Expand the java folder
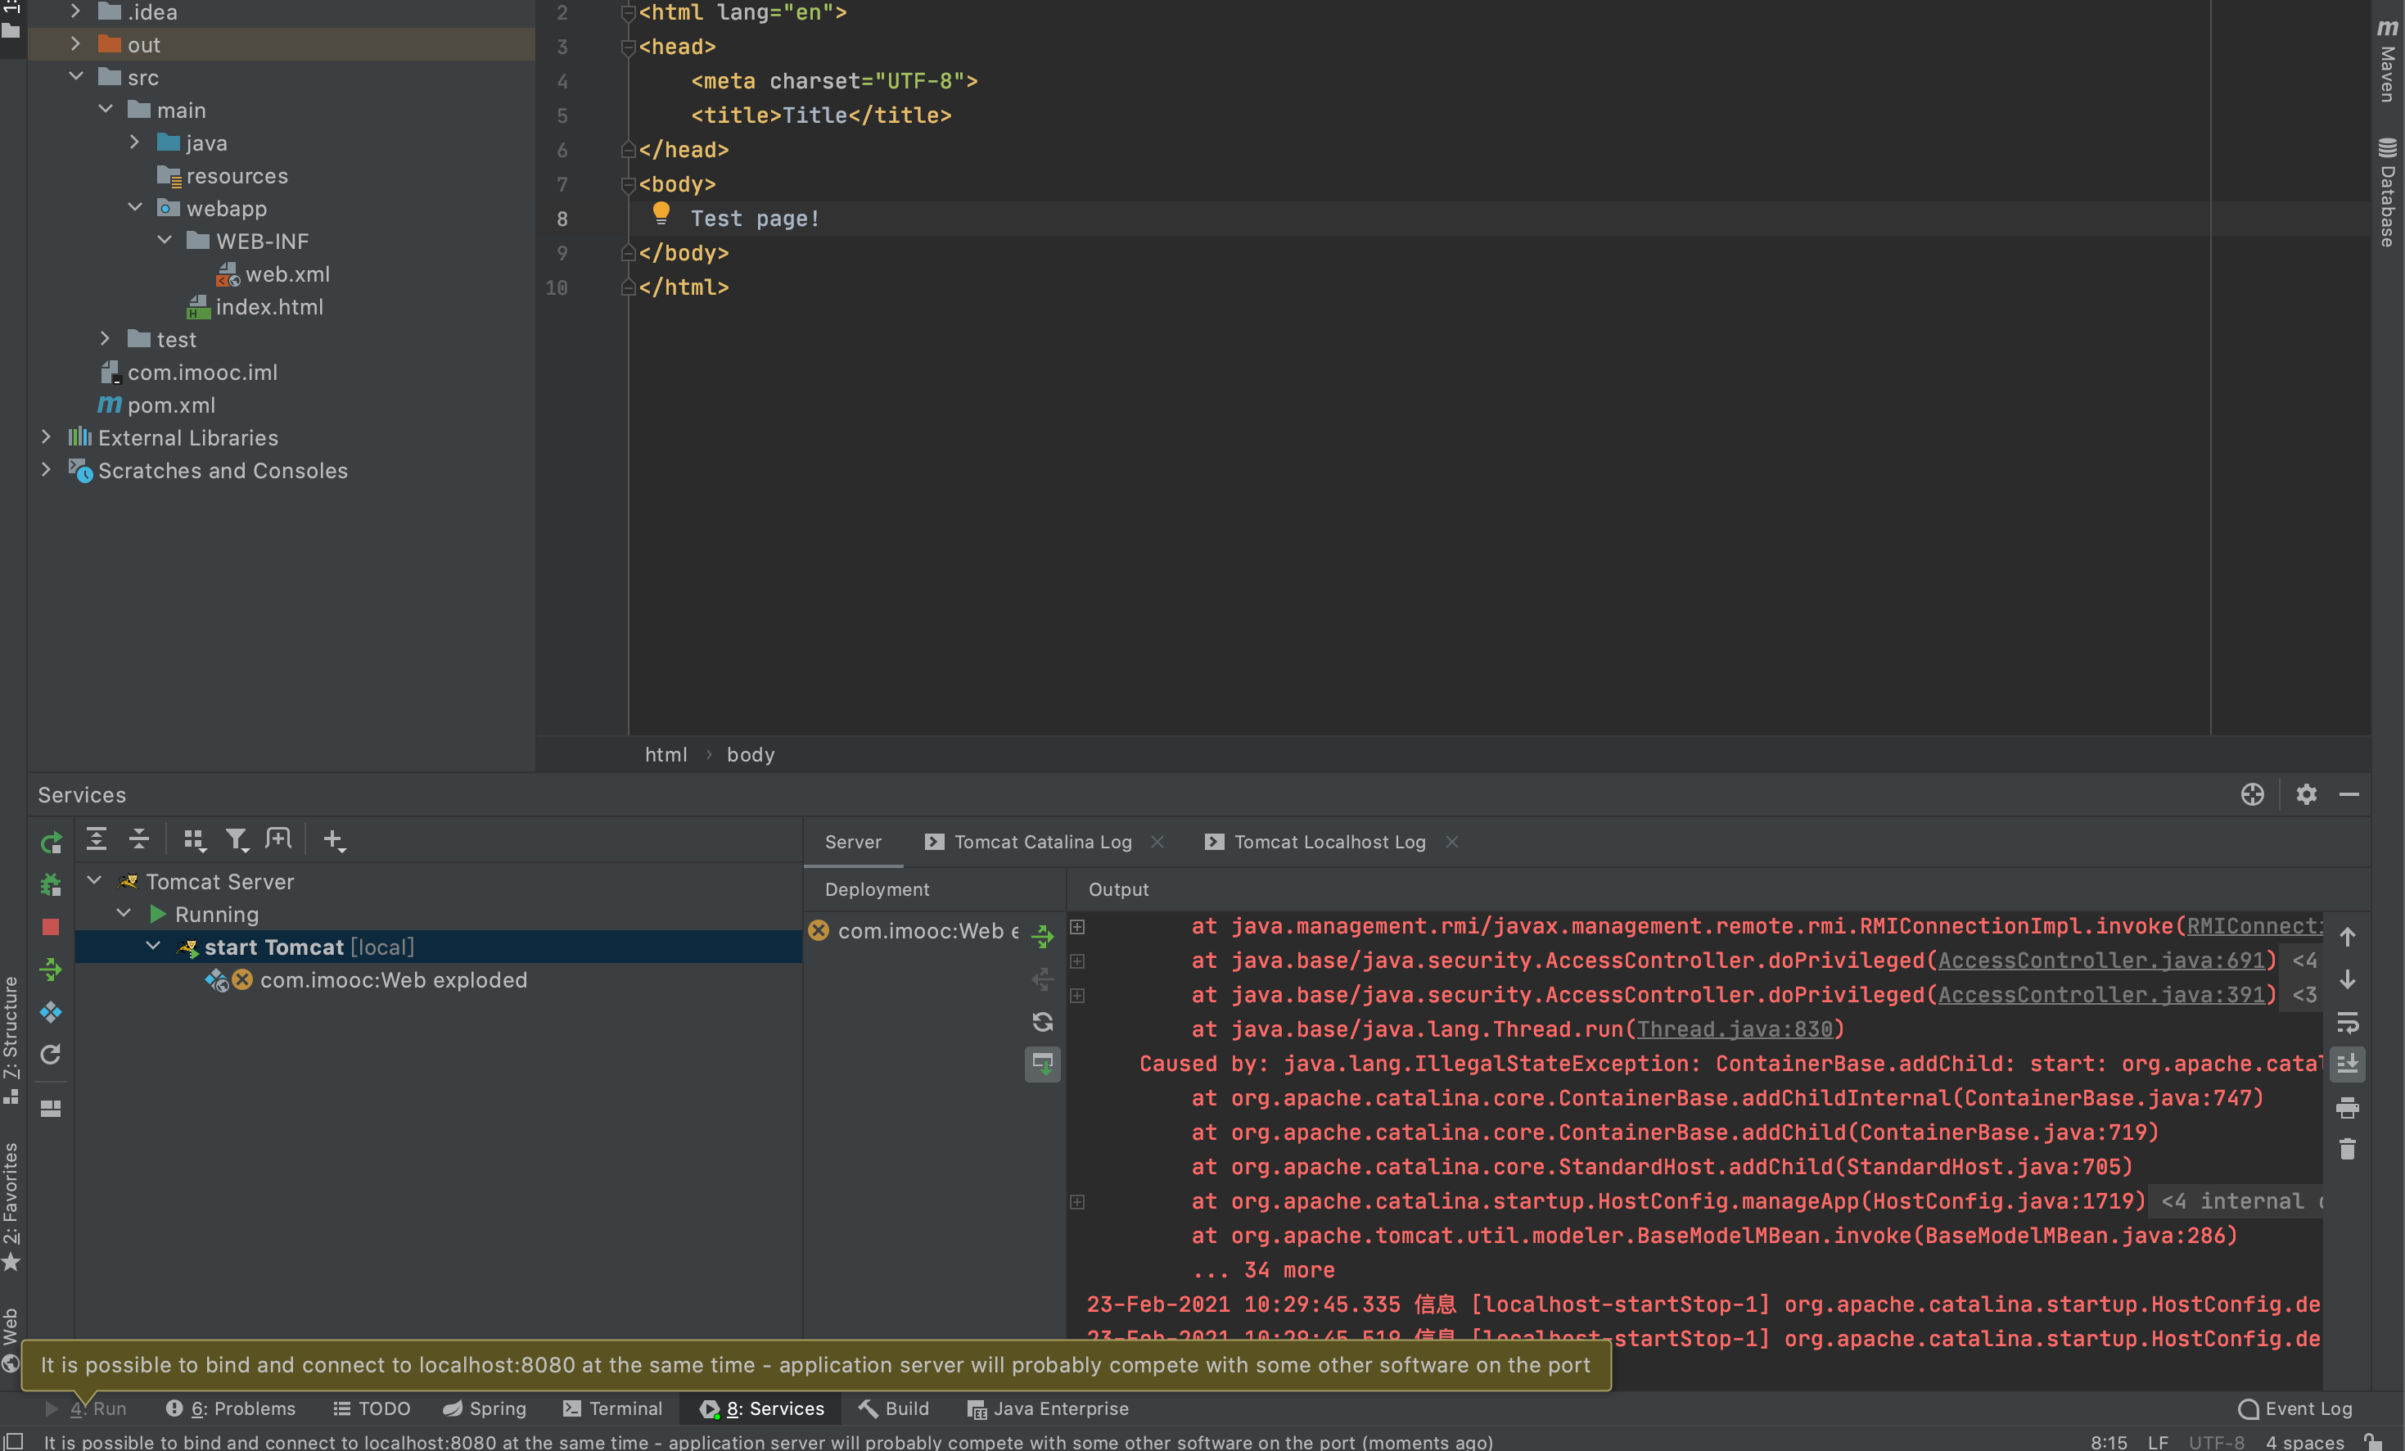Viewport: 2405px width, 1451px height. [x=135, y=142]
